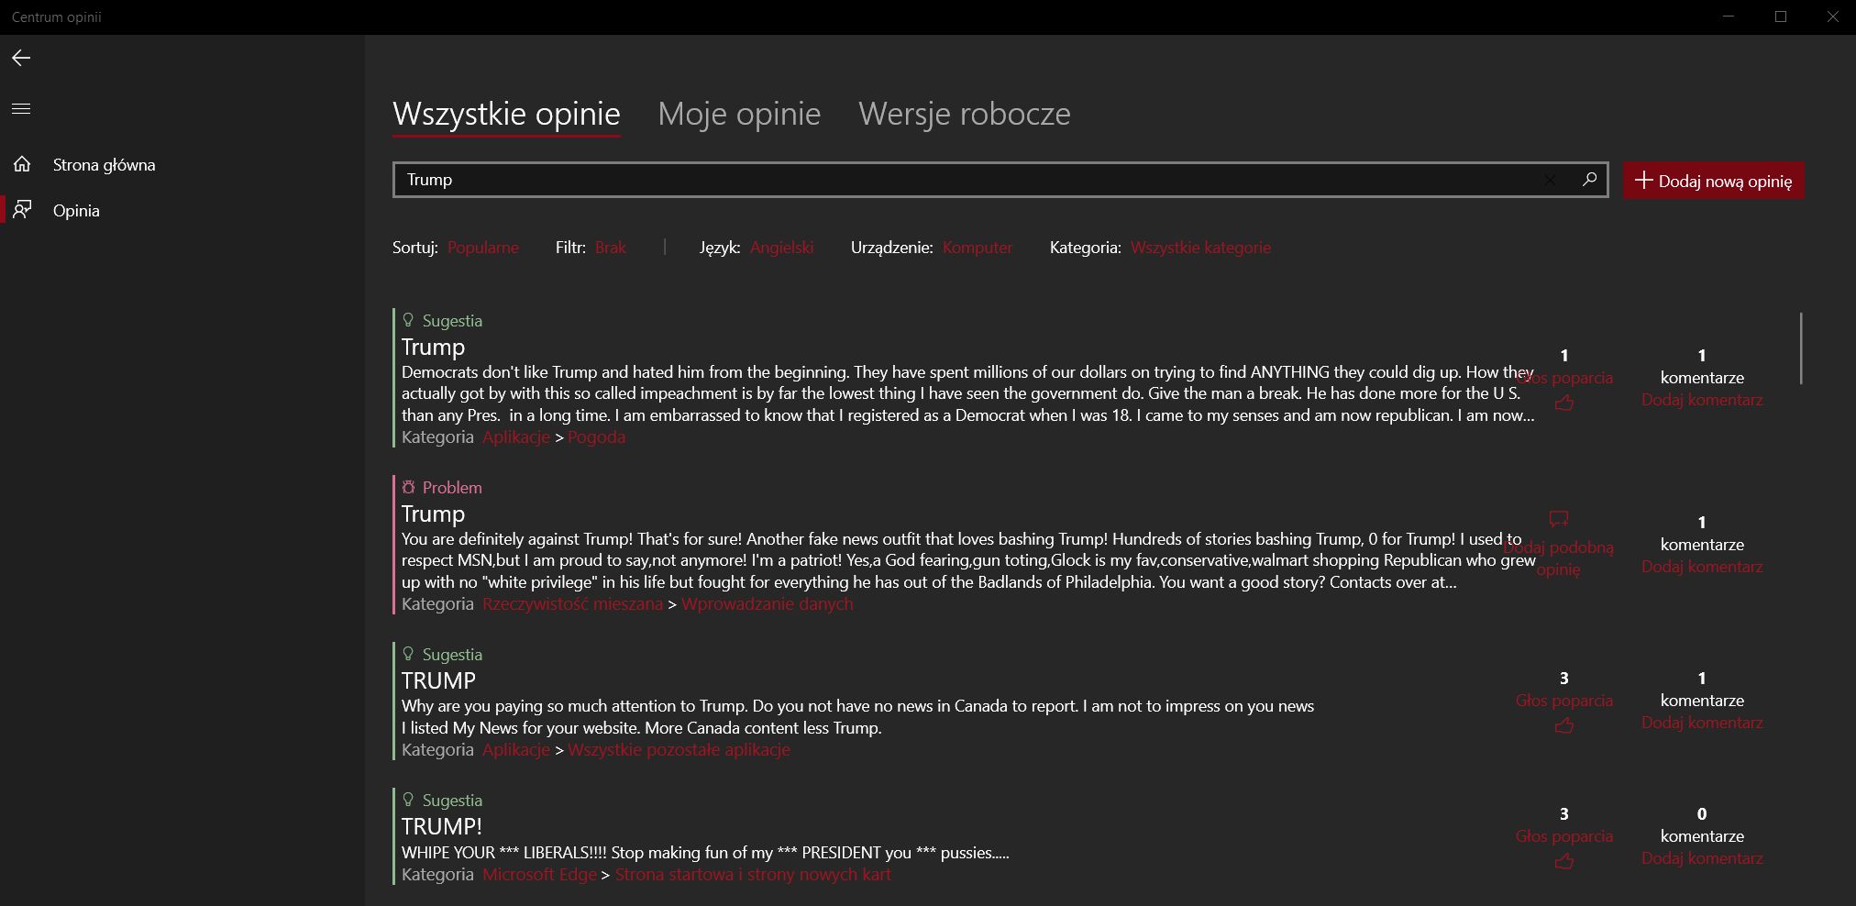Open the Microsoft Edge category link
Image resolution: width=1856 pixels, height=906 pixels.
pos(539,875)
